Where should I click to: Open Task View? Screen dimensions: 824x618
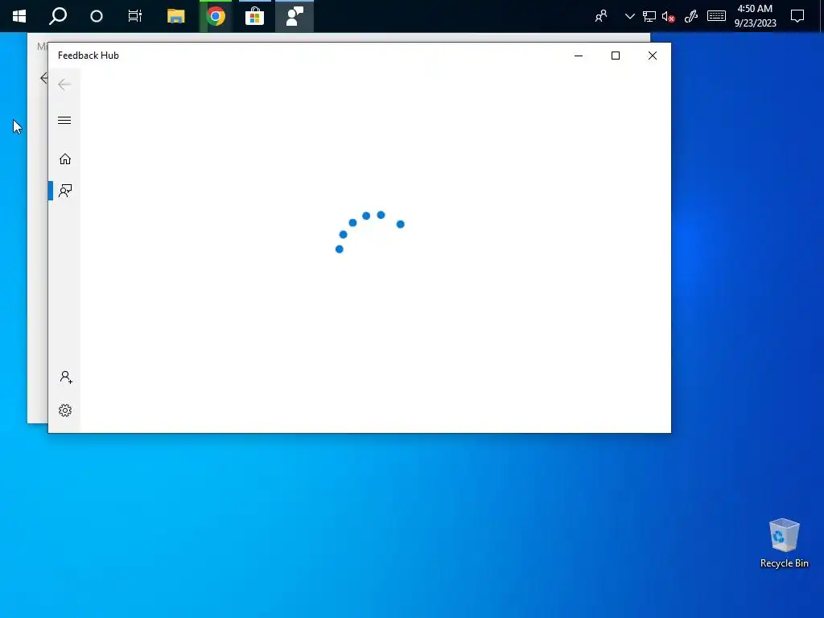pyautogui.click(x=135, y=16)
